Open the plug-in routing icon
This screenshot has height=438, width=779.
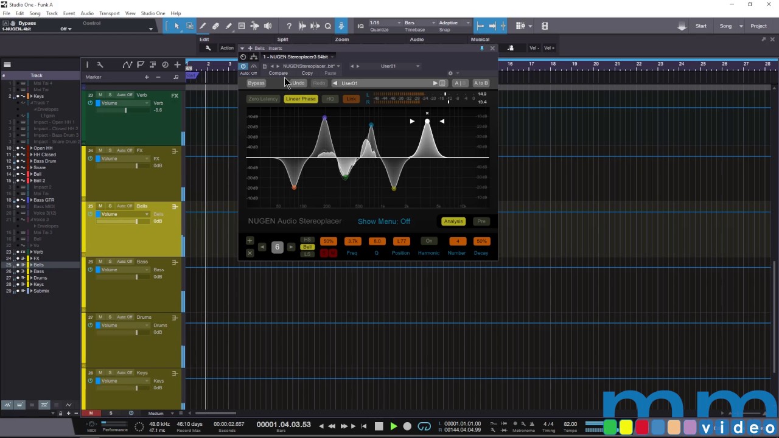253,57
